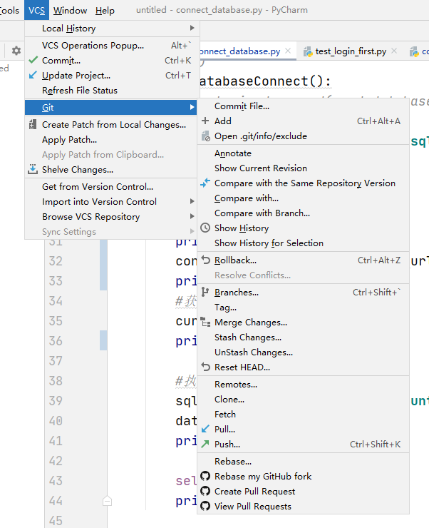Select UnStash Changes...
The width and height of the screenshot is (429, 528).
point(303,352)
